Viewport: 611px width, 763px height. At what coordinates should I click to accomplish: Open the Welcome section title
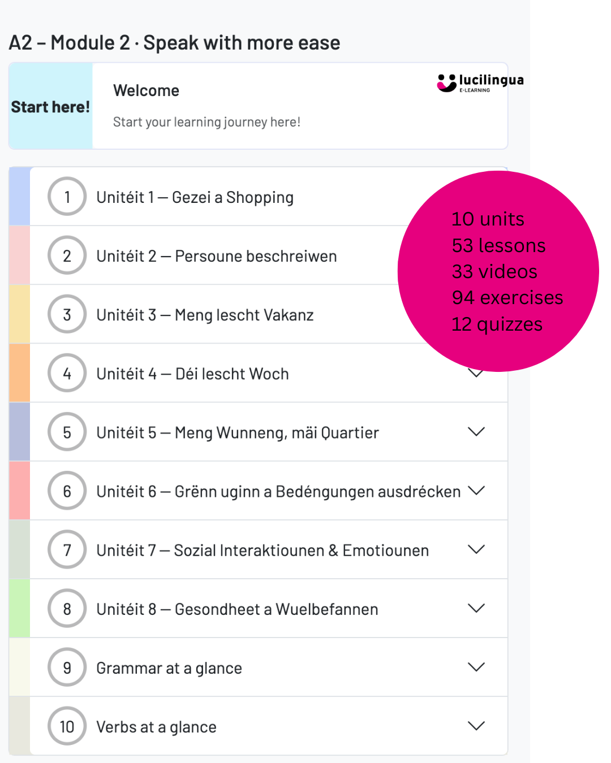[x=146, y=90]
